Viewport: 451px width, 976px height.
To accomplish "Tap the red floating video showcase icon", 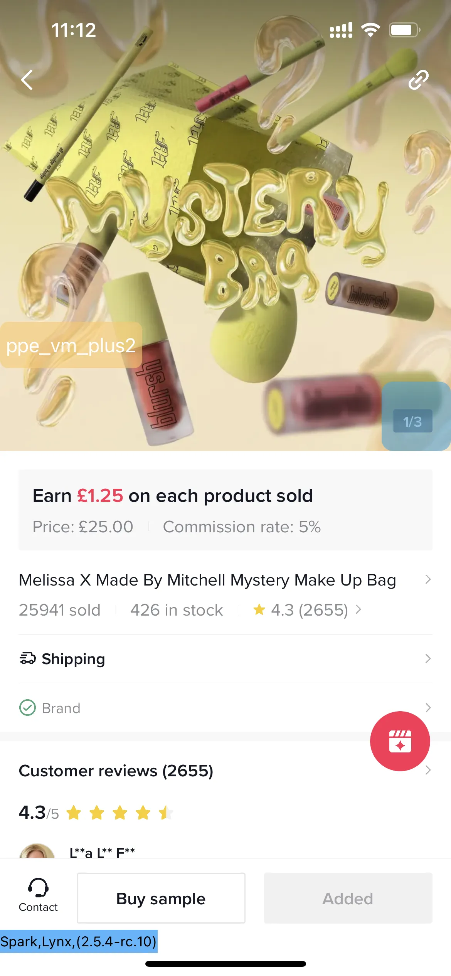I will [x=400, y=741].
